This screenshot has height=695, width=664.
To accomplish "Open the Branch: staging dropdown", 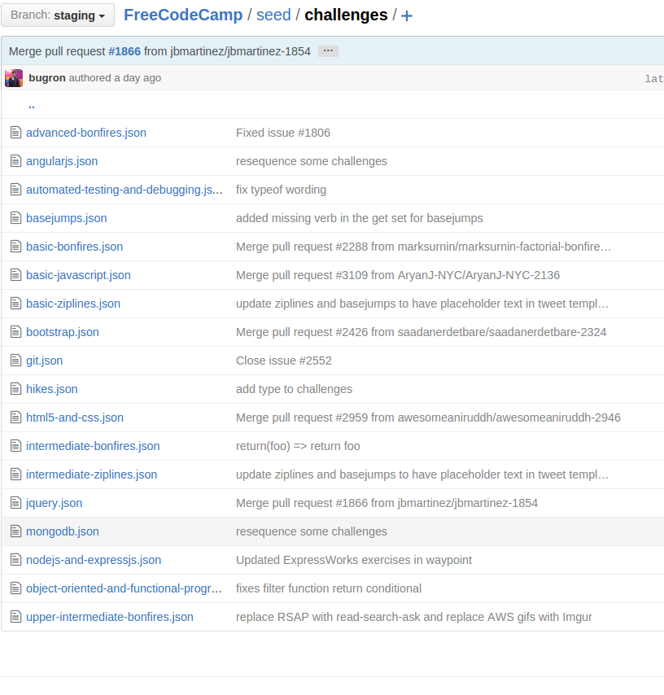I will coord(58,15).
